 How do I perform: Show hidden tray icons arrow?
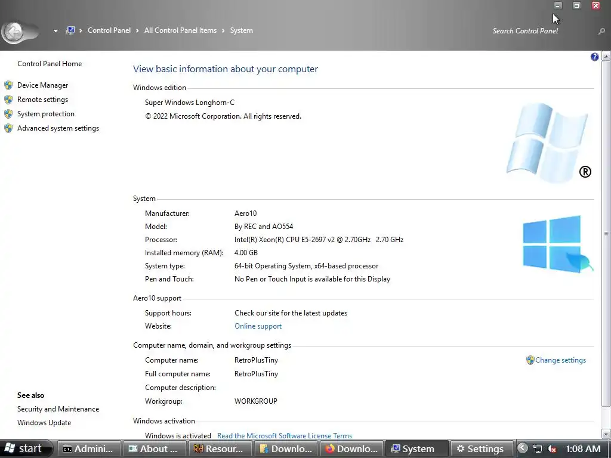point(523,448)
